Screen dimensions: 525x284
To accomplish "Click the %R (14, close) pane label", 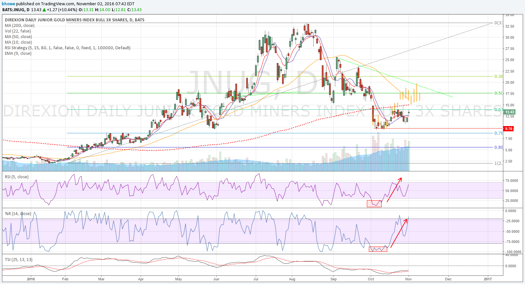I will tap(18, 213).
